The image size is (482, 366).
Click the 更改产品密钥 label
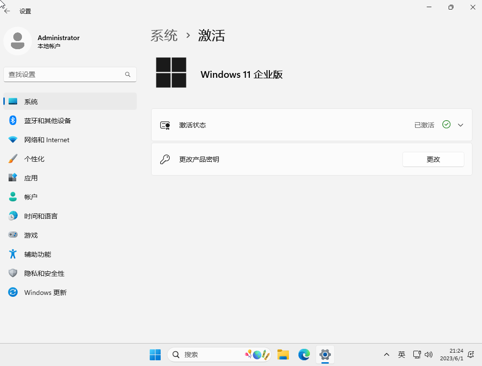tap(199, 159)
